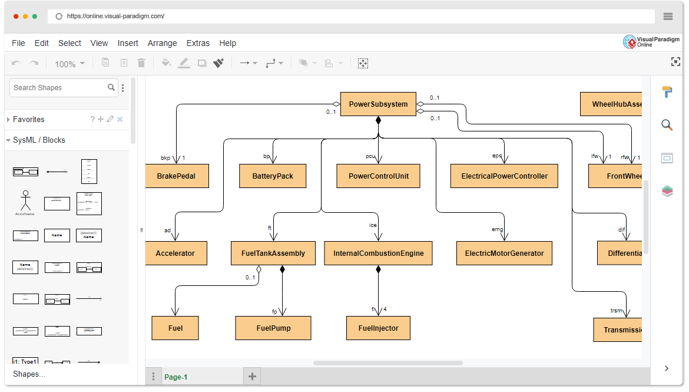Add a new page with the plus button
This screenshot has height=392, width=689.
click(x=252, y=376)
